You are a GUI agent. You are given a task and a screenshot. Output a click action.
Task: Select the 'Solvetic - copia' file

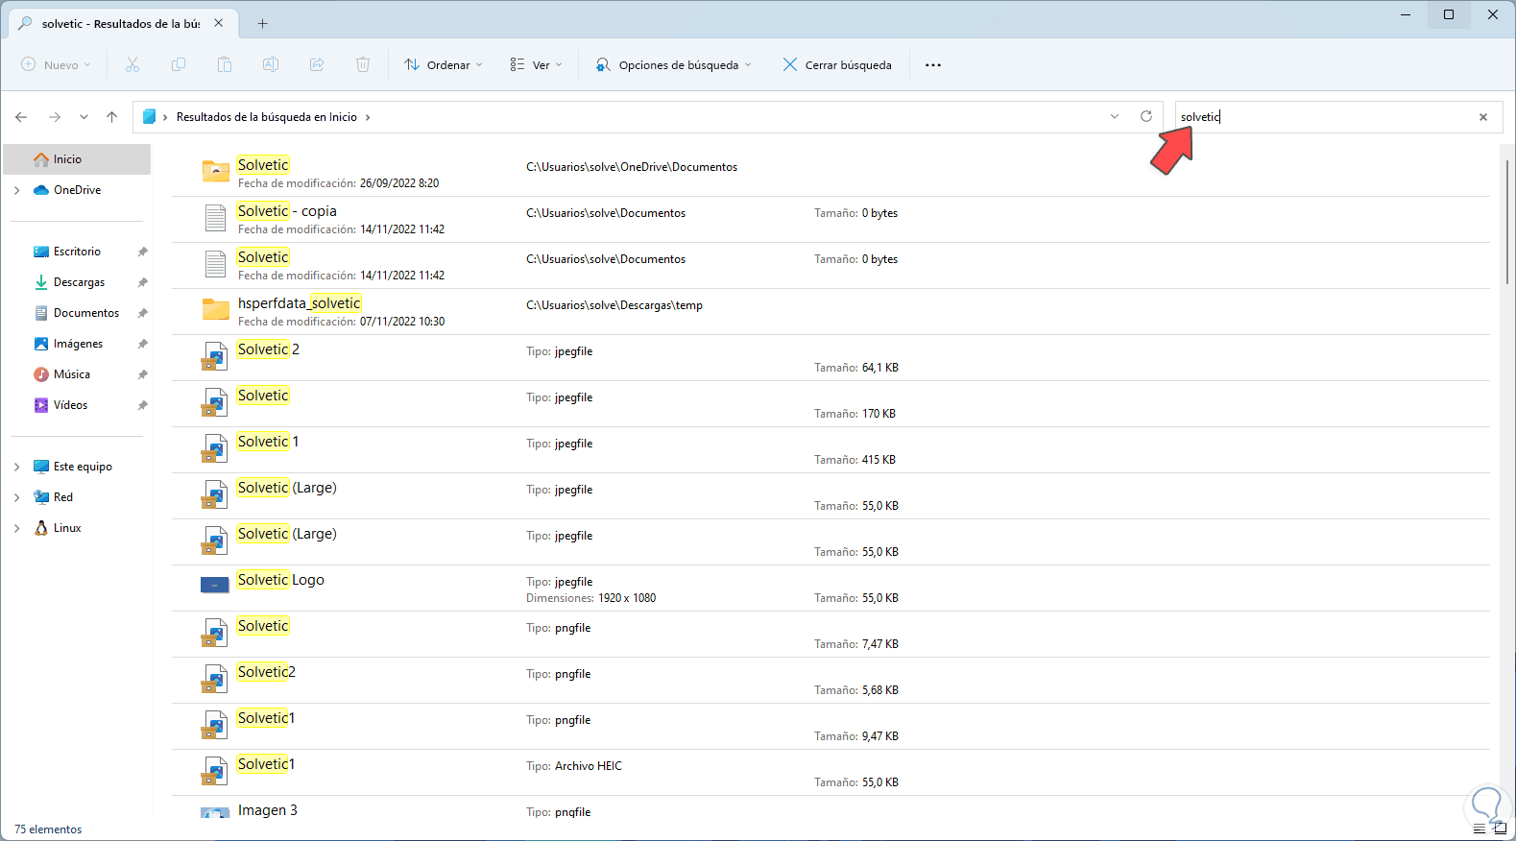coord(830,220)
